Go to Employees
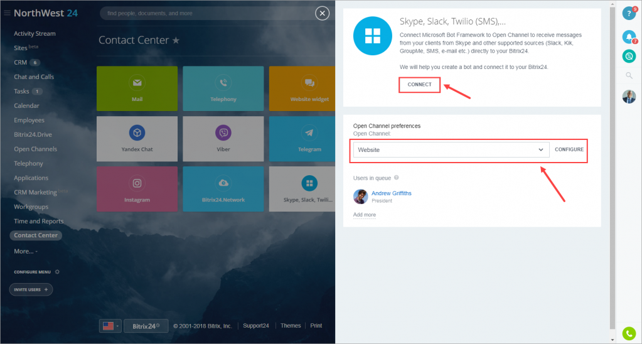This screenshot has width=642, height=344. (29, 120)
